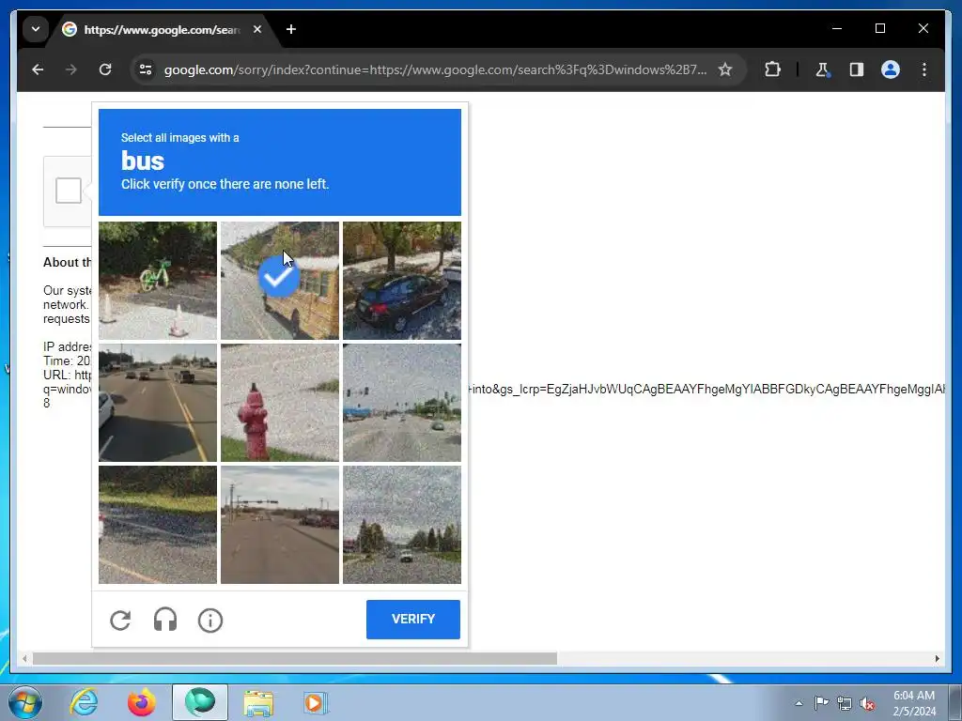Click the horizontal scrollbar thumb
Screen dimensions: 962x721
(294, 658)
